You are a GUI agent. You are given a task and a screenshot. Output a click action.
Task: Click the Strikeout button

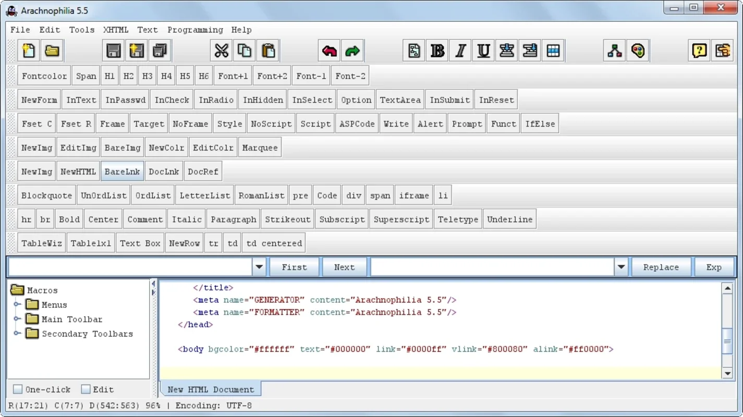(x=287, y=219)
